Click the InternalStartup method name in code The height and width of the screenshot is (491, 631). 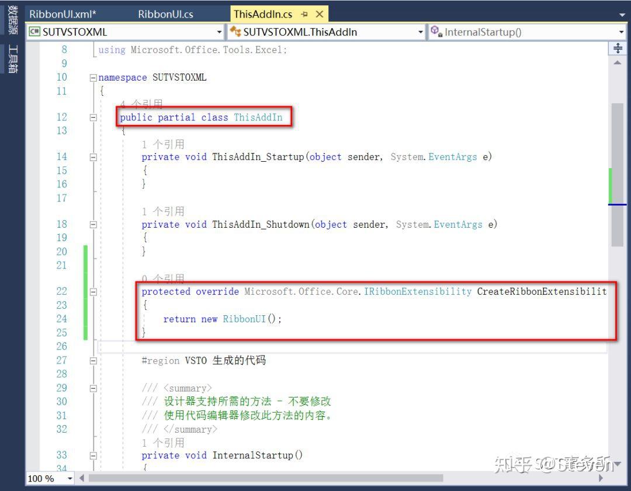[252, 455]
